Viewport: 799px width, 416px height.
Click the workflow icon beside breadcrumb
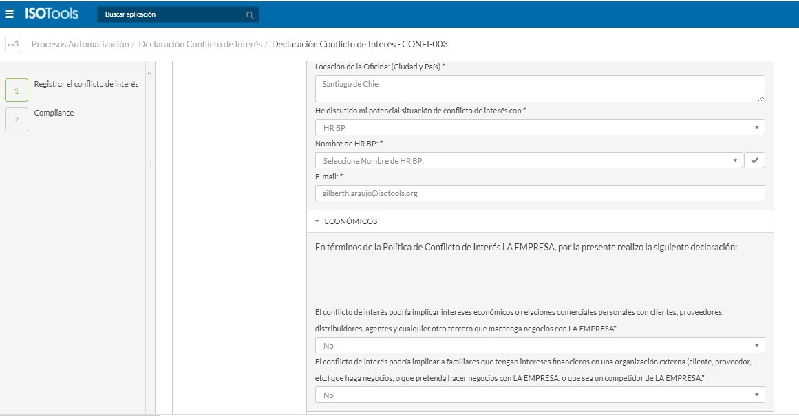[13, 44]
